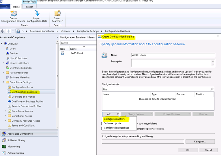
Task: Click the Administration workspace icon
Action: coord(4,153)
